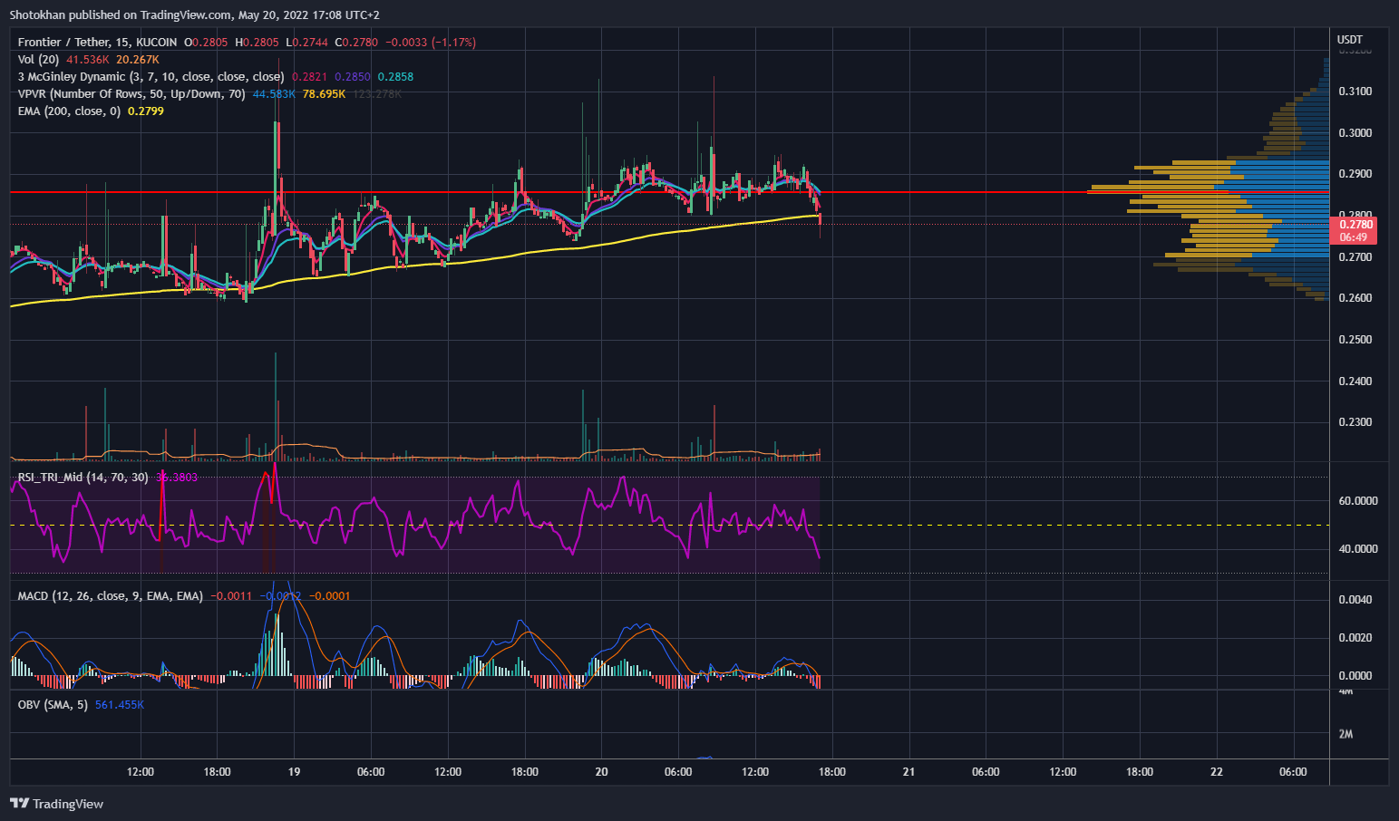Click the OBV (SMA, 5) legend
1399x821 pixels.
point(53,705)
